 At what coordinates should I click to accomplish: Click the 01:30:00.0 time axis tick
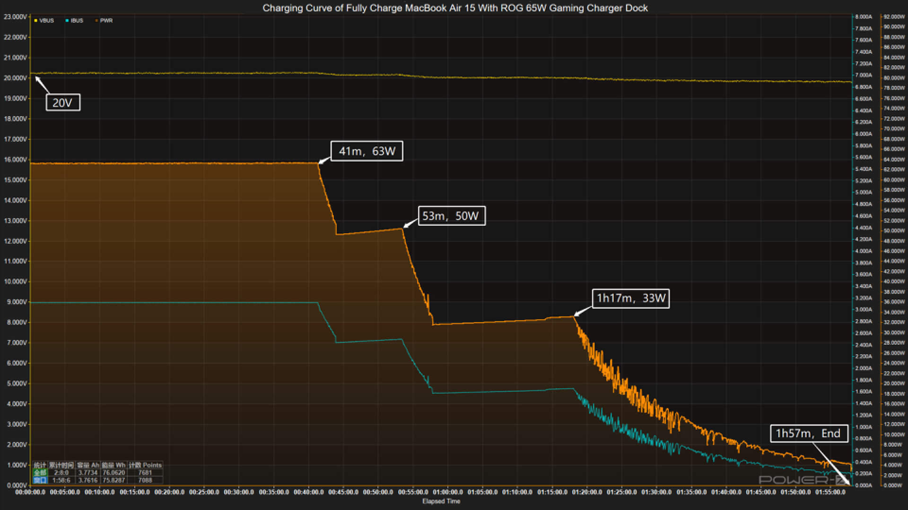tap(657, 493)
